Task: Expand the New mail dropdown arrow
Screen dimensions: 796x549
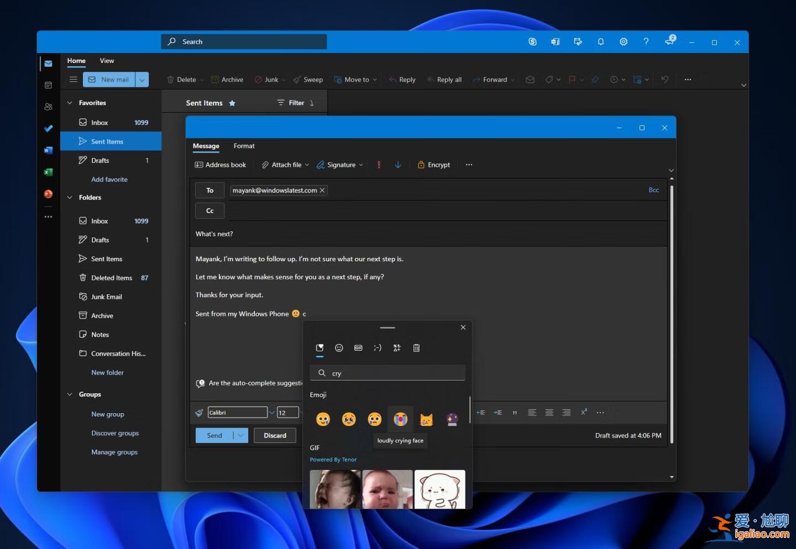Action: tap(142, 80)
